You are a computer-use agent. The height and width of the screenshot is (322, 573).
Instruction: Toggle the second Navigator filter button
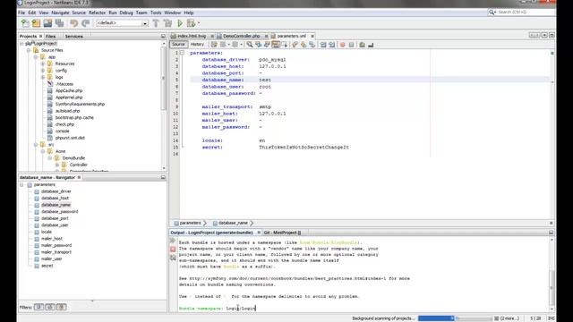pos(50,307)
